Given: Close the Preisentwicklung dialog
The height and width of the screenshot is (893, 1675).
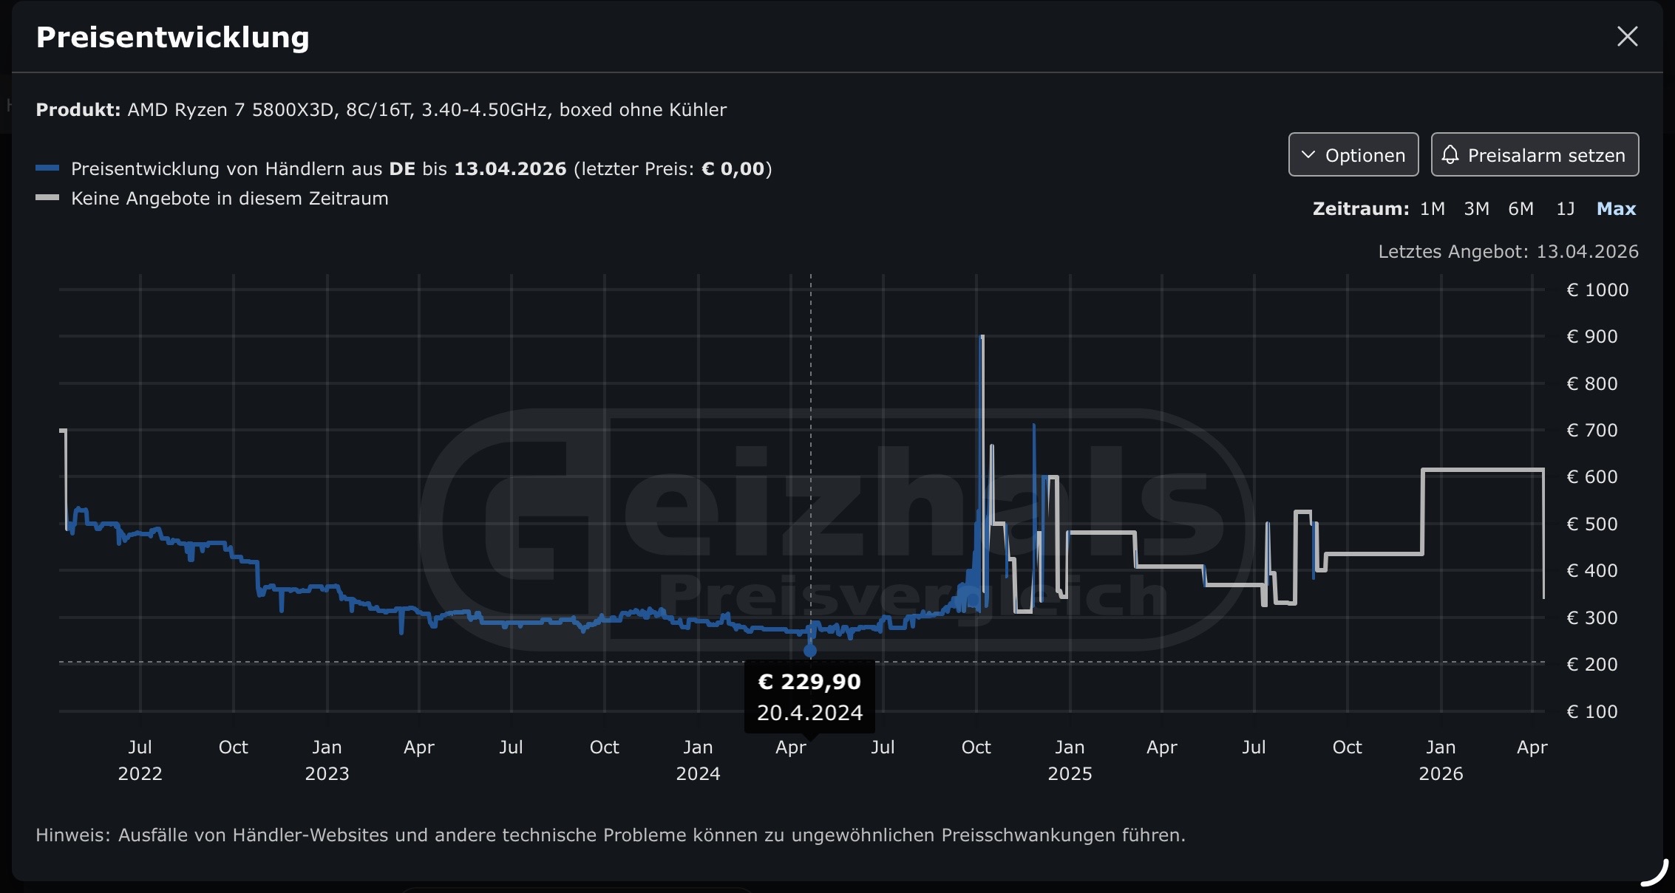Looking at the screenshot, I should tap(1627, 36).
